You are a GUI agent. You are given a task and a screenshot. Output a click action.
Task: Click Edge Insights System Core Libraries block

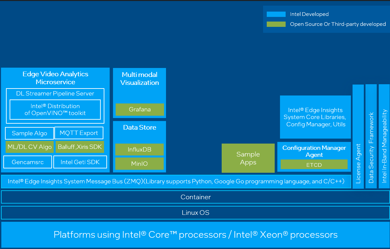[x=315, y=117]
